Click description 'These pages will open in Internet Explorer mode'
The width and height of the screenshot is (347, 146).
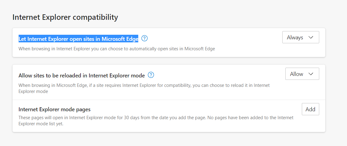[x=156, y=121]
